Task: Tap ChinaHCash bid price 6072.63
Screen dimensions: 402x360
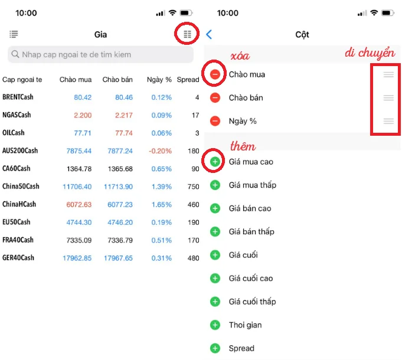Action: click(x=79, y=204)
